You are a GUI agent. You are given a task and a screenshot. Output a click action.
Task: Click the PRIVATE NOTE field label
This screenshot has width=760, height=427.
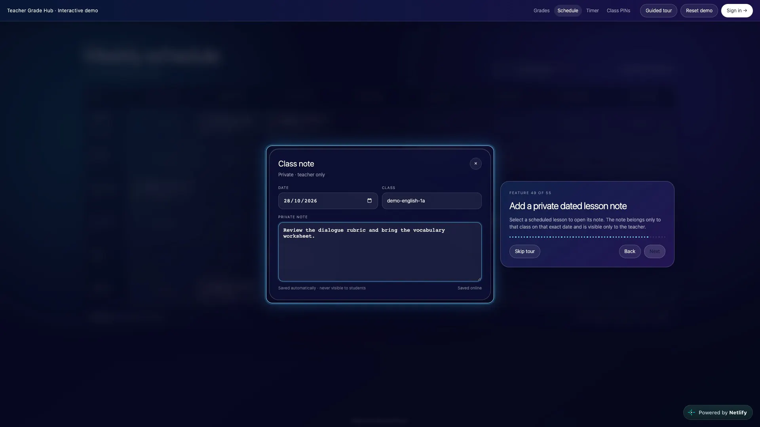coord(293,217)
